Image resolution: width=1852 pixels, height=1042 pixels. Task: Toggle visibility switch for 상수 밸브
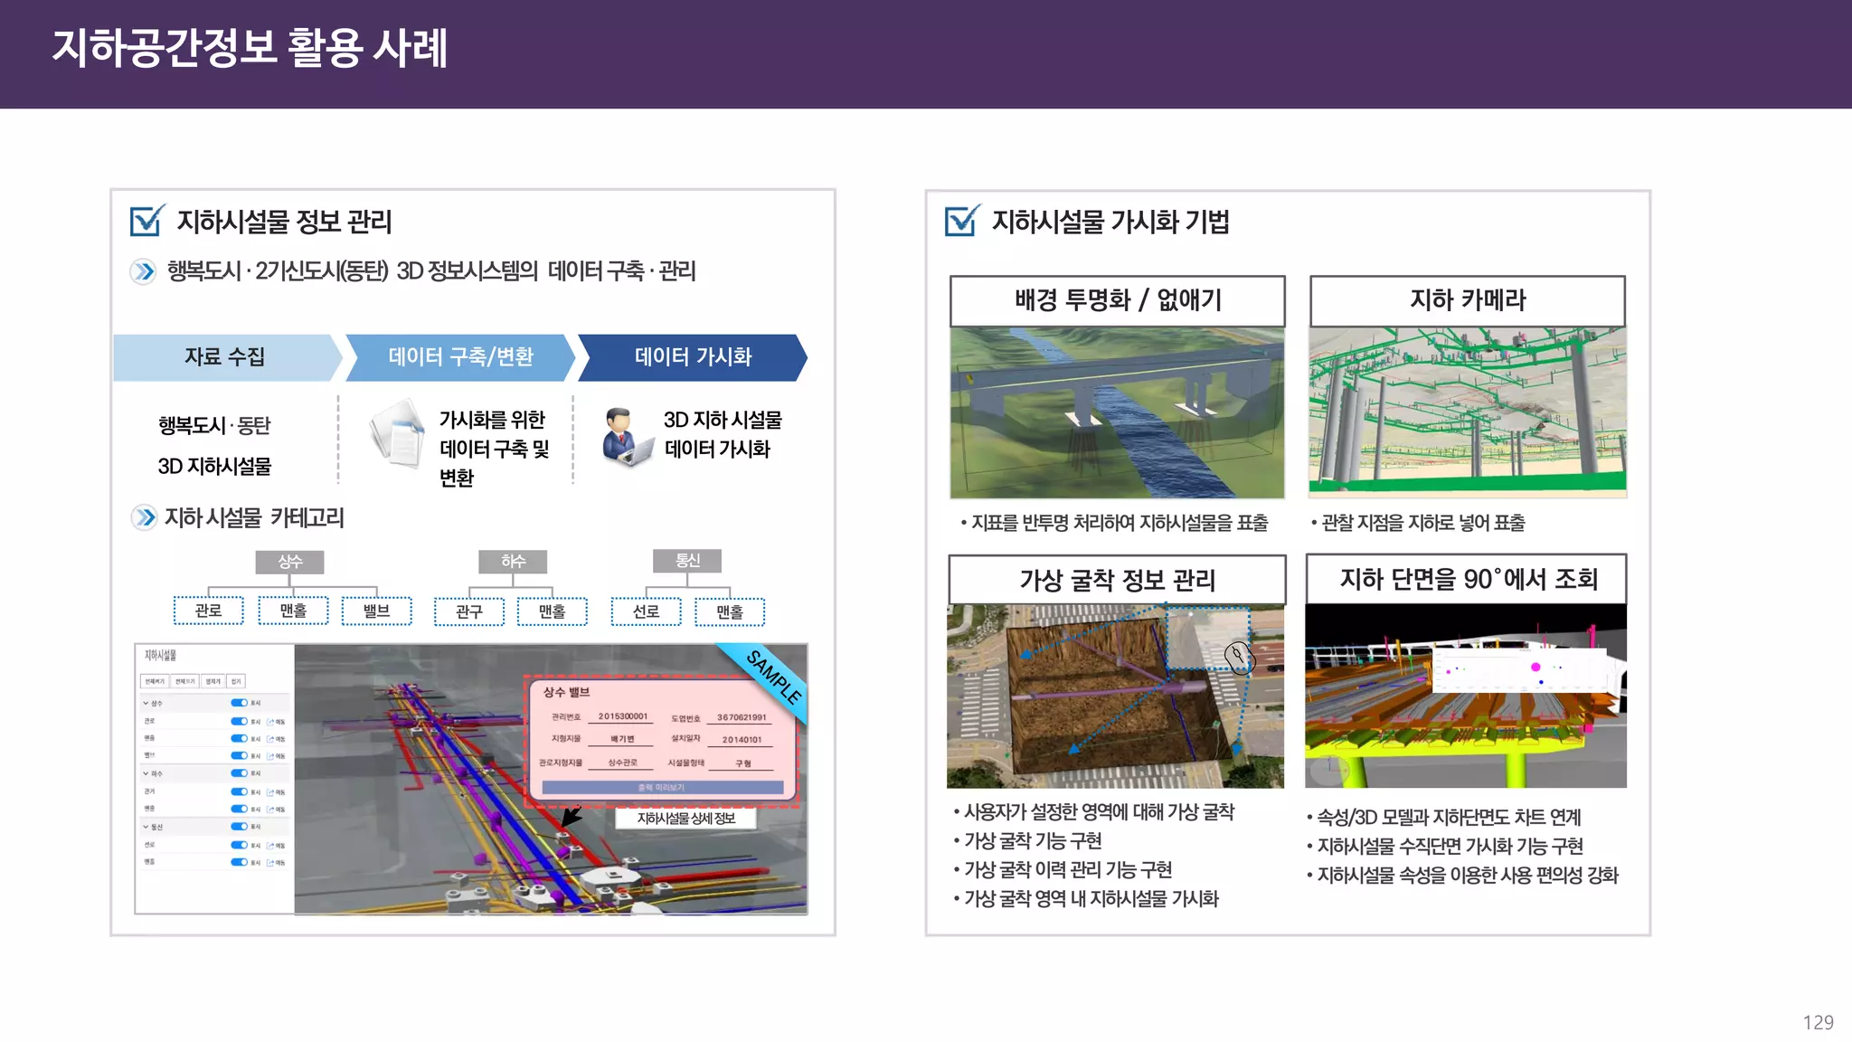pos(239,756)
